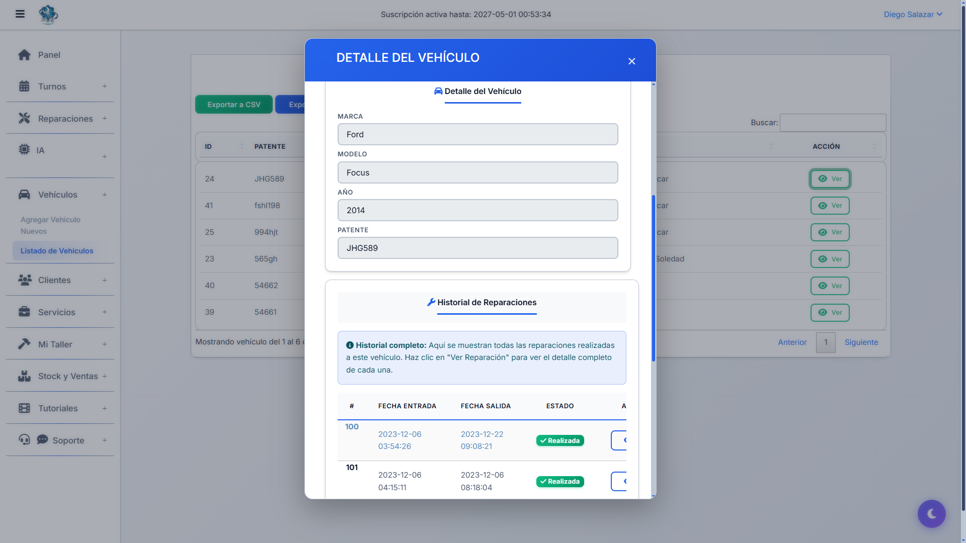Select the Reparaciones wrench icon
Image resolution: width=966 pixels, height=543 pixels.
pos(24,118)
